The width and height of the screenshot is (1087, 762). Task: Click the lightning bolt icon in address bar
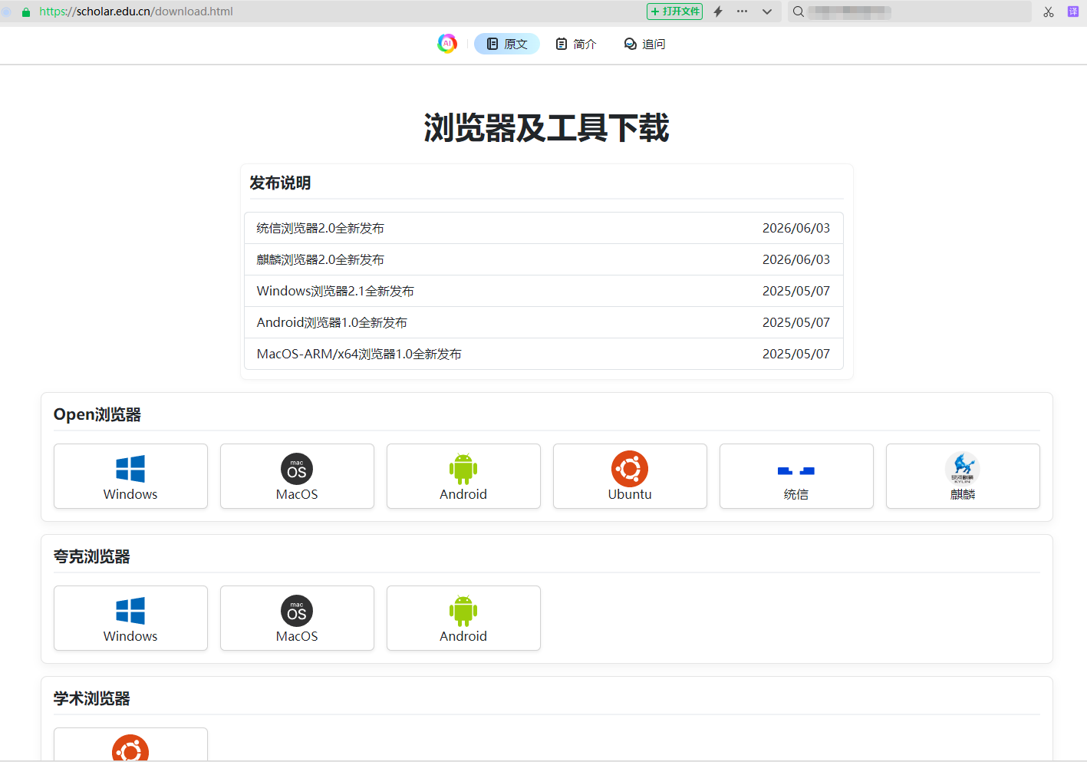coord(718,12)
